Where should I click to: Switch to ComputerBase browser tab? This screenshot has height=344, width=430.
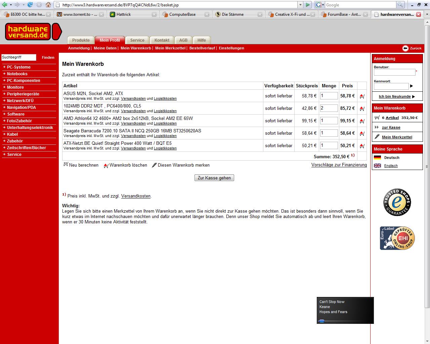(x=182, y=14)
